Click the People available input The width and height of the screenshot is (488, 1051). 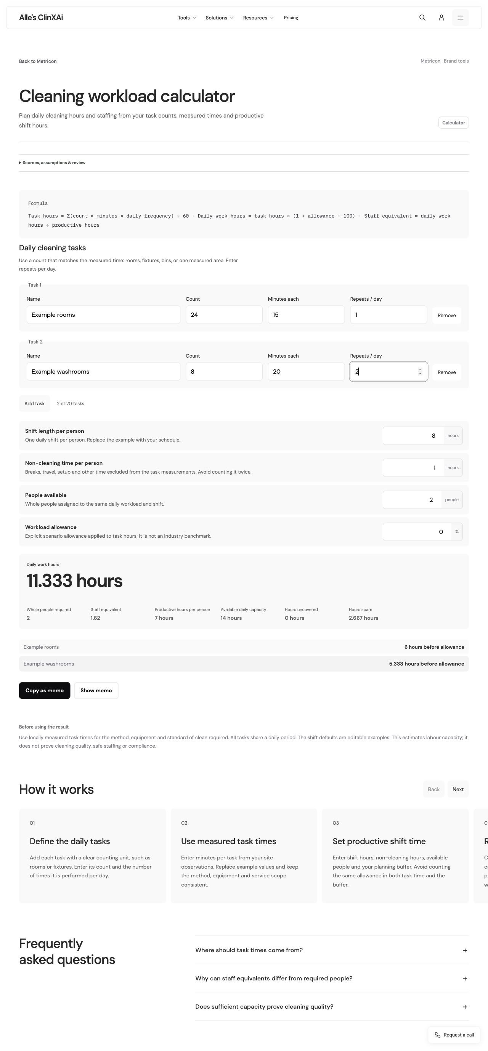coord(412,500)
